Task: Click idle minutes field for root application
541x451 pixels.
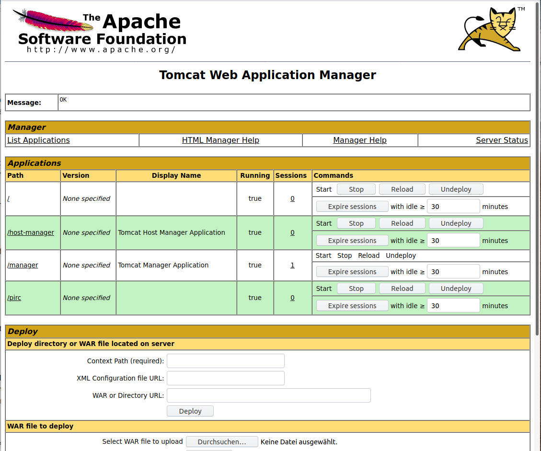Action: coord(453,207)
